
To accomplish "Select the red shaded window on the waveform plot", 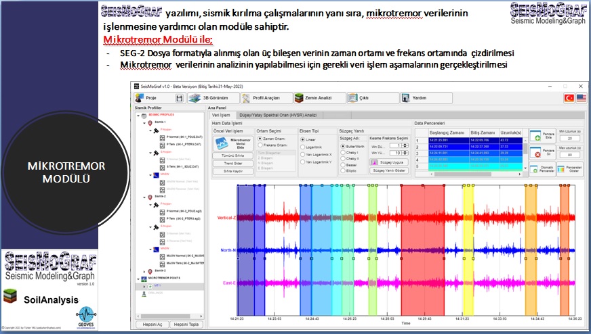I will click(422, 250).
